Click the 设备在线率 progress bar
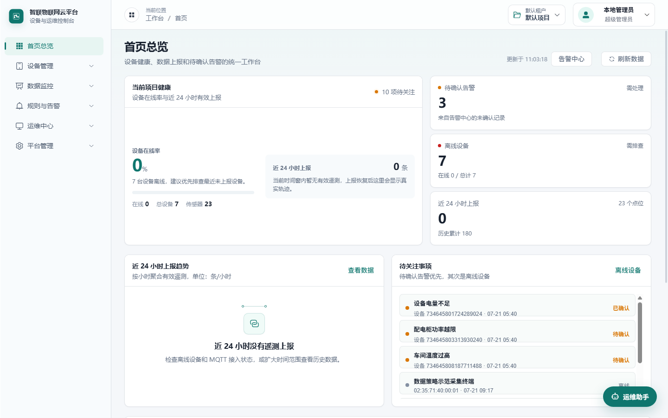This screenshot has height=418, width=668. point(193,192)
